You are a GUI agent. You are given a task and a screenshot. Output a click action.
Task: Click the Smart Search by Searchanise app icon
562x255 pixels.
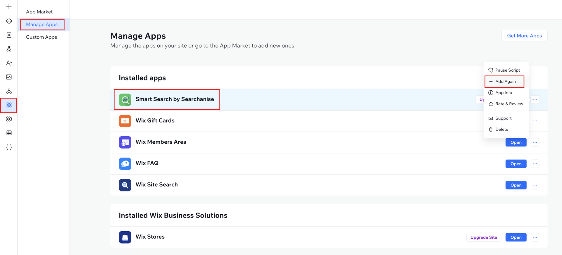click(125, 99)
